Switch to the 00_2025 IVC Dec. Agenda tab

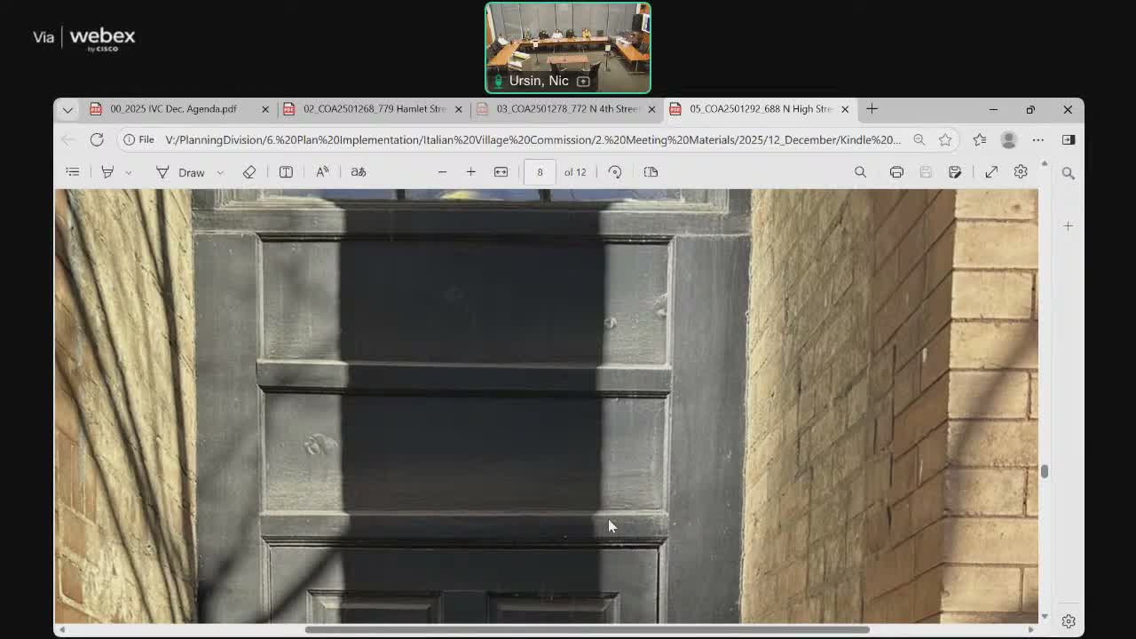(x=173, y=109)
